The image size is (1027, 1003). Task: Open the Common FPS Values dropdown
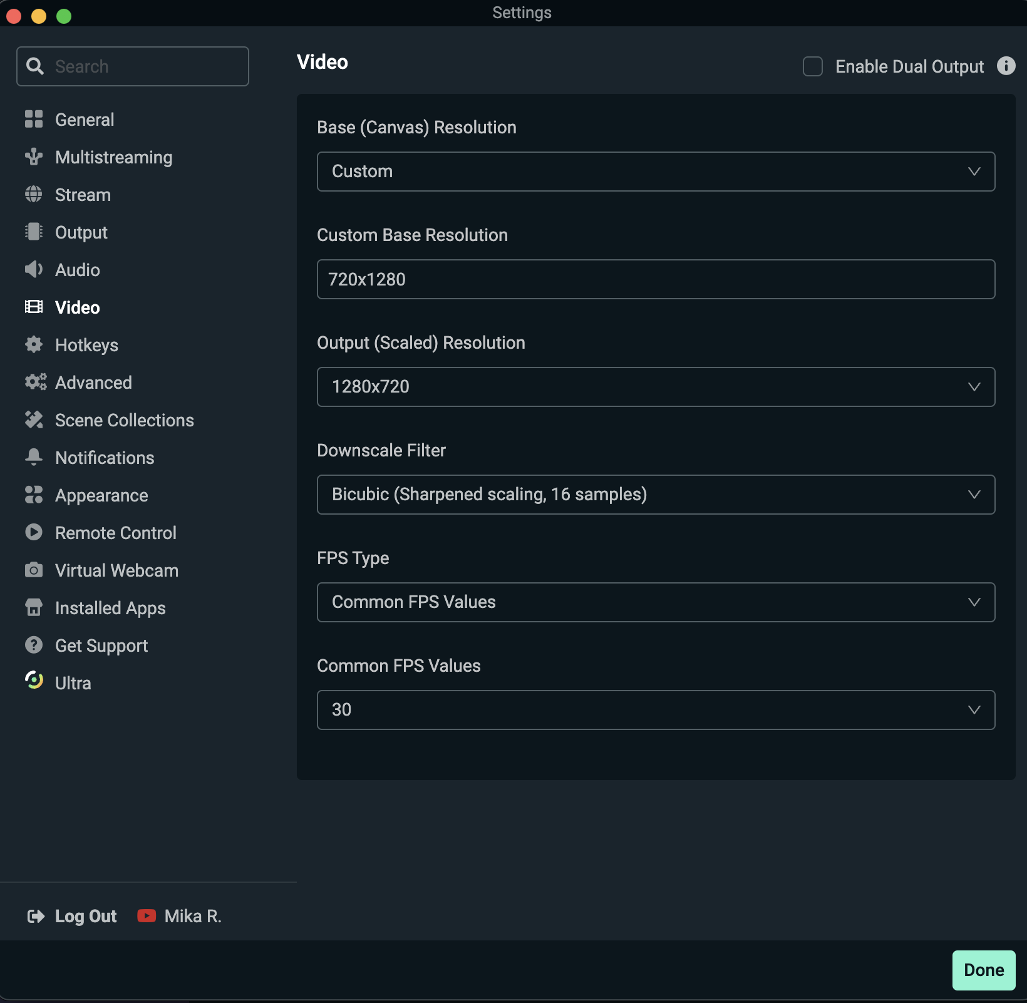point(656,710)
